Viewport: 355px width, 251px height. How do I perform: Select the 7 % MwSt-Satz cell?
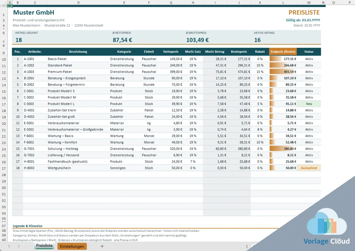193,162
